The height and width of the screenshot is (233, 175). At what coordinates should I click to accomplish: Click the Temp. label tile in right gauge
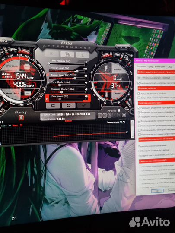tap(118, 93)
